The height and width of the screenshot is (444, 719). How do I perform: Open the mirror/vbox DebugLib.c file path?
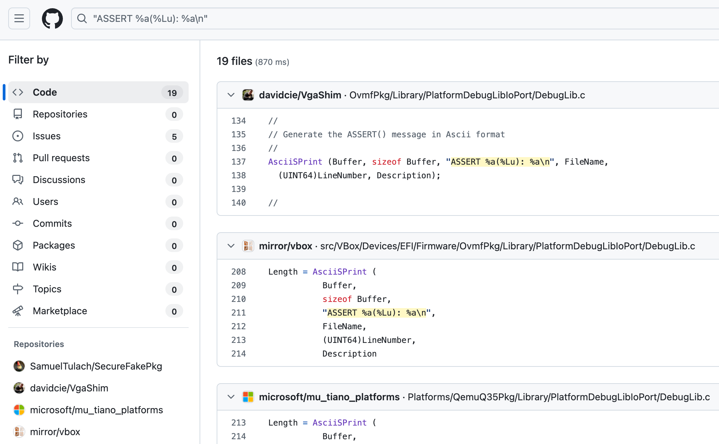click(x=507, y=246)
